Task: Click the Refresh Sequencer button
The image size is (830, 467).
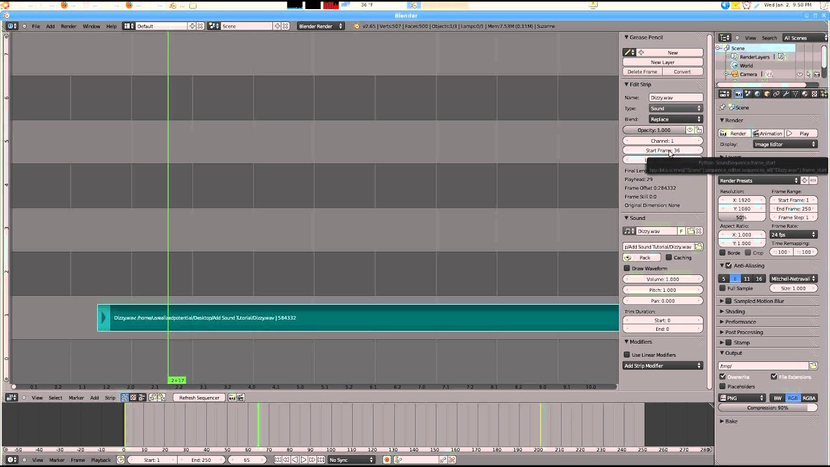Action: (x=199, y=398)
